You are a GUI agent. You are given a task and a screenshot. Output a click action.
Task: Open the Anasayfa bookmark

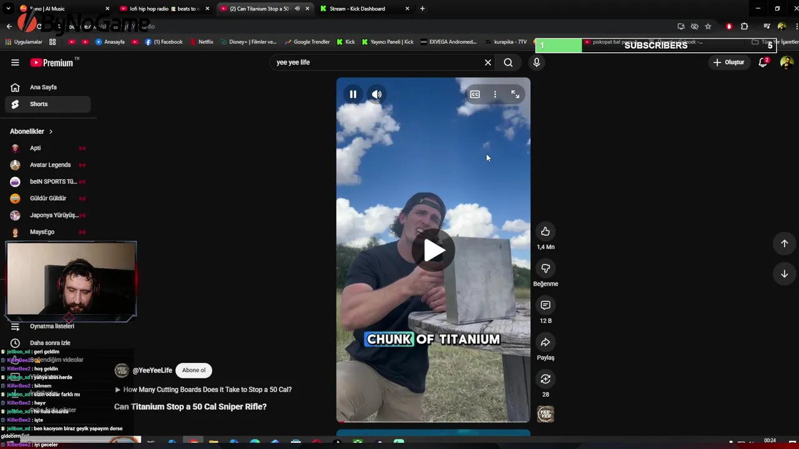click(110, 42)
